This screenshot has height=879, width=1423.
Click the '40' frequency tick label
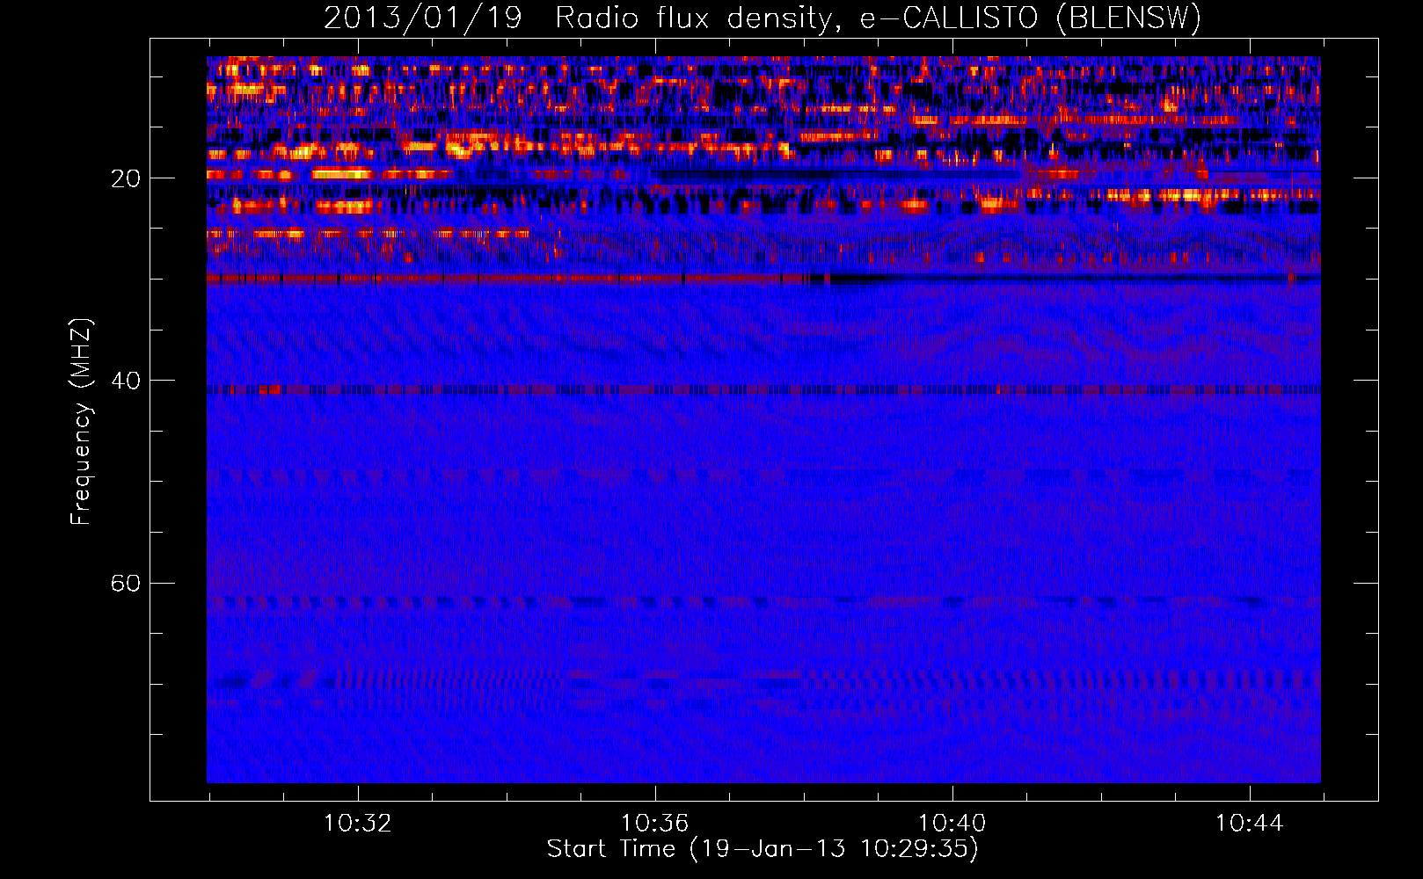(126, 381)
